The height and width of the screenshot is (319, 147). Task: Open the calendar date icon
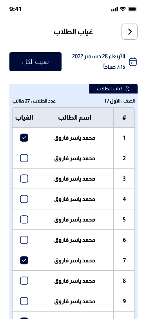pyautogui.click(x=133, y=62)
